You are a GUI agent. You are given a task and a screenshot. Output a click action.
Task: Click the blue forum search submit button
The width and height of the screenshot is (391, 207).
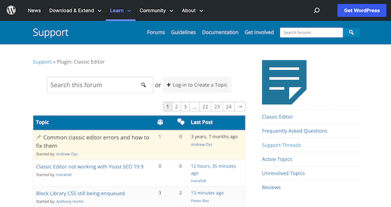tap(351, 32)
